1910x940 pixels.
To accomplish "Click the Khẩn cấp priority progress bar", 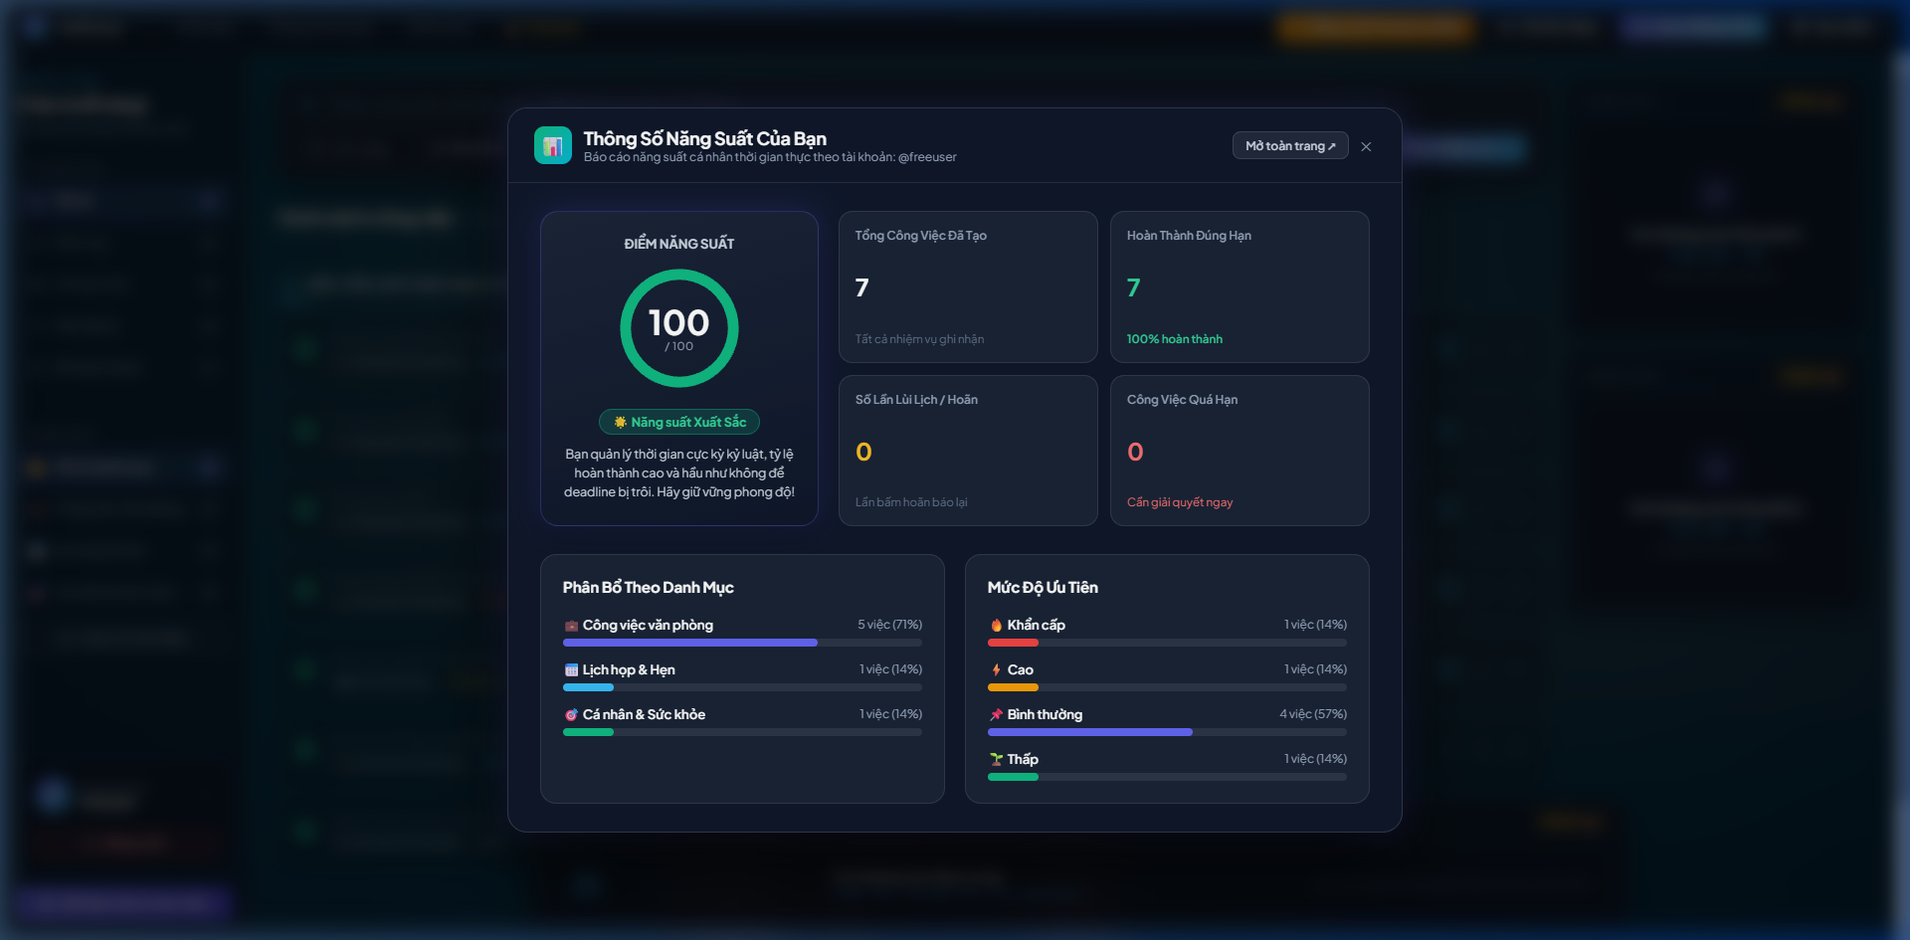I will click(1167, 643).
